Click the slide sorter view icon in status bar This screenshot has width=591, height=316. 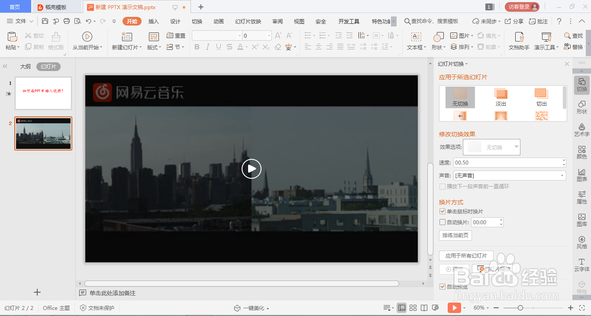(x=413, y=308)
